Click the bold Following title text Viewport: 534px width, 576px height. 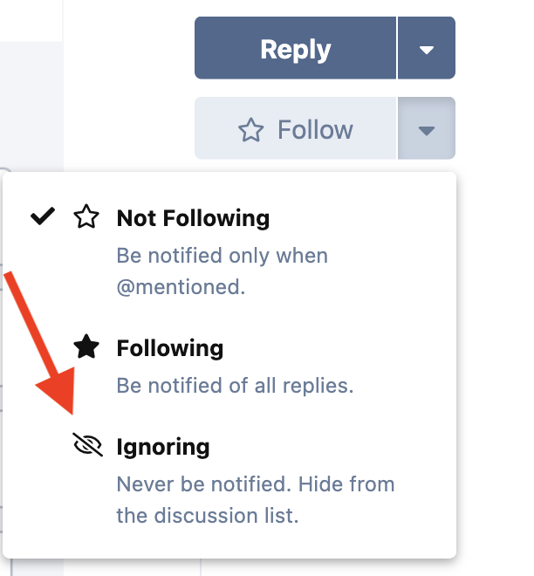170,348
